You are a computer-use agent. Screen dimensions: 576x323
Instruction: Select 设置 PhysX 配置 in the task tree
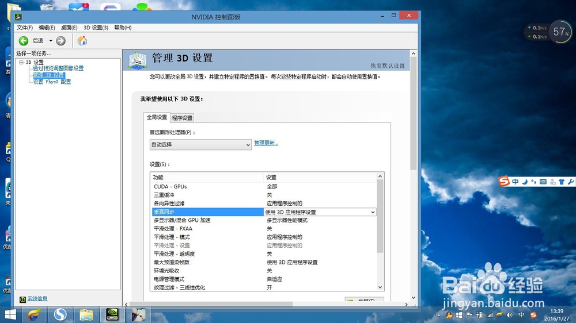pos(52,82)
